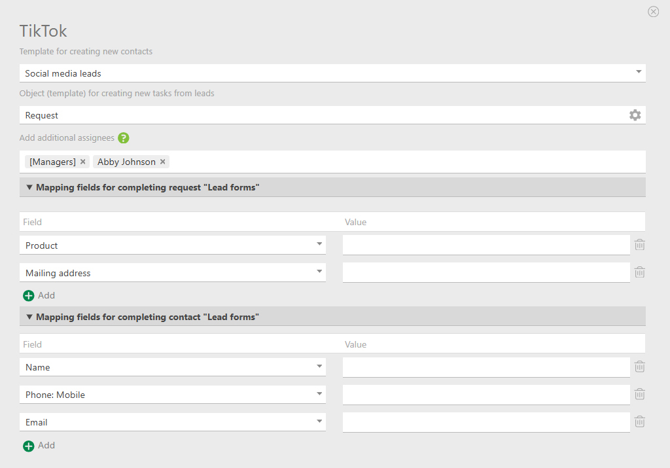Screen dimensions: 670x468
Task: Click the value input for Mailing address
Action: coord(485,273)
